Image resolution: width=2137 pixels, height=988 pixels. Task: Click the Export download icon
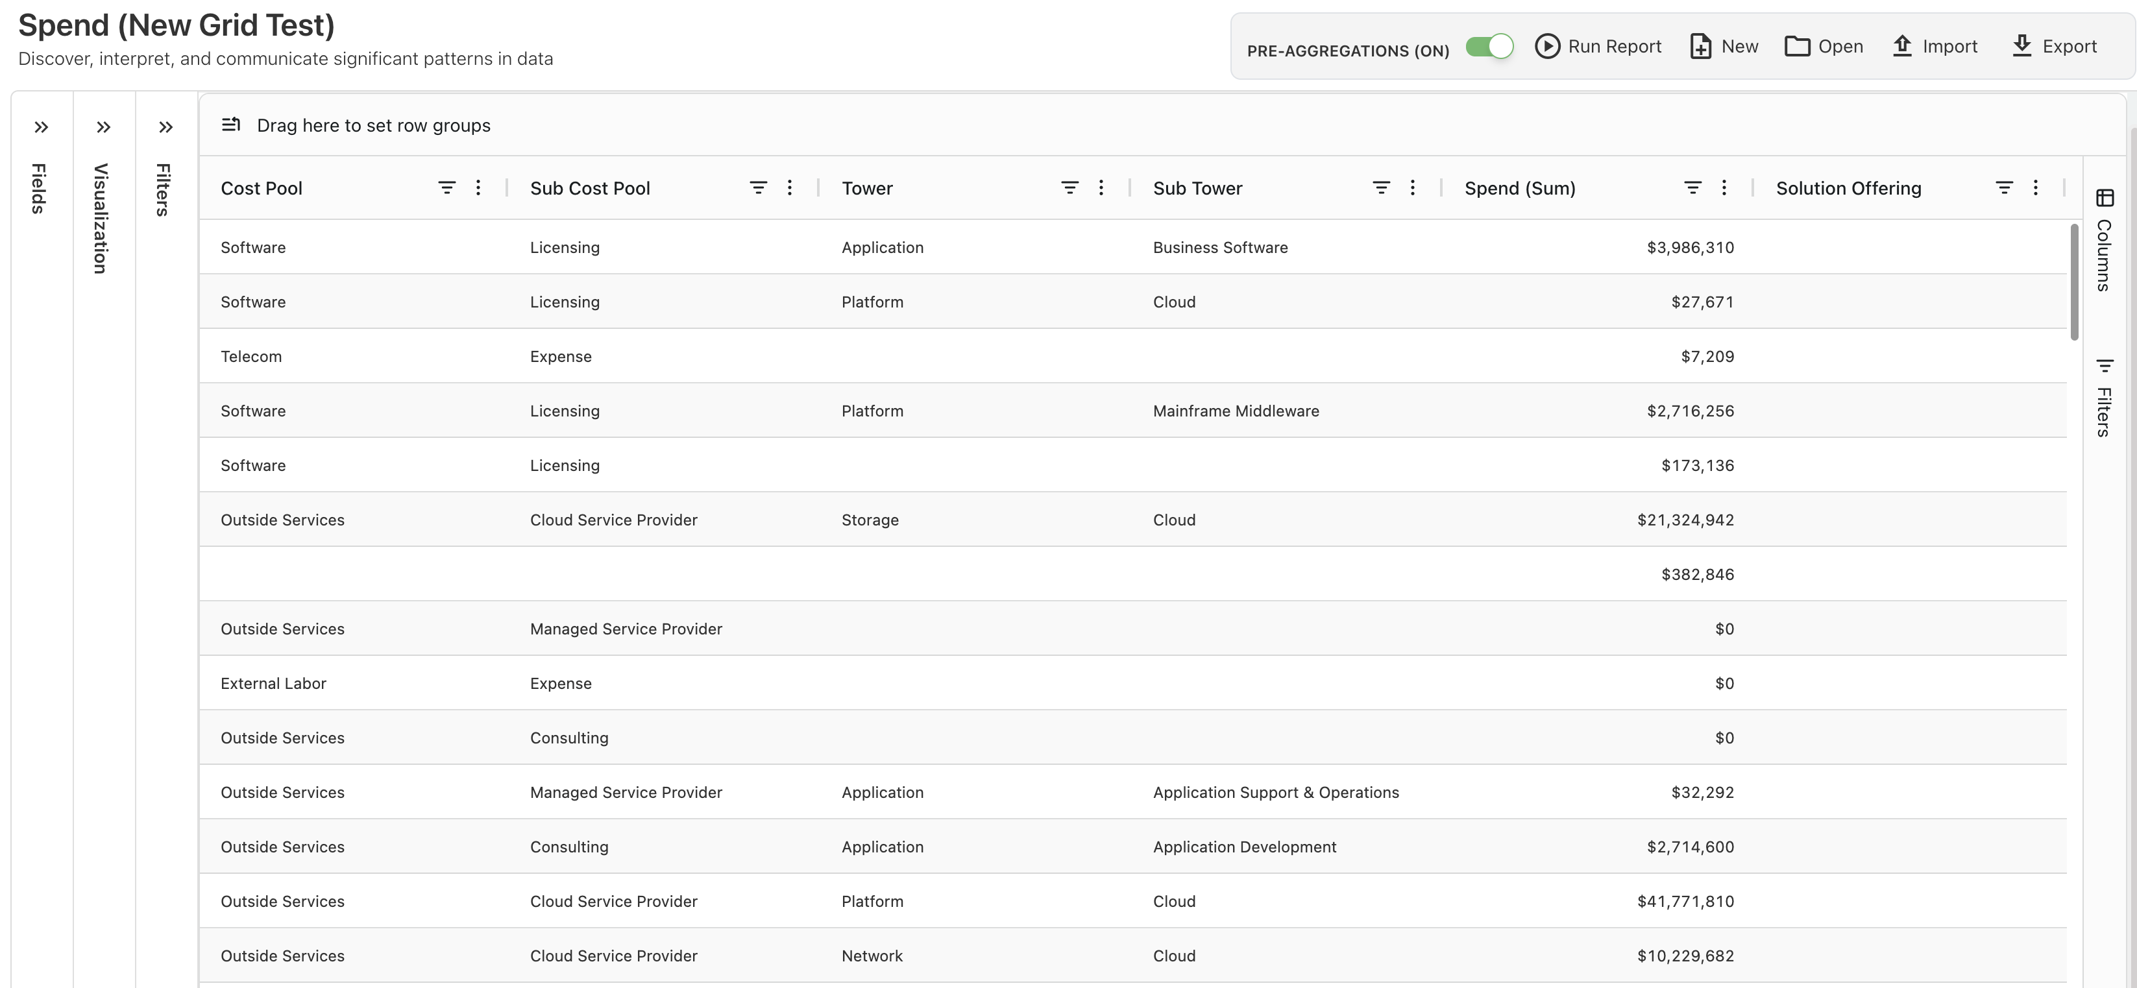(x=2020, y=47)
